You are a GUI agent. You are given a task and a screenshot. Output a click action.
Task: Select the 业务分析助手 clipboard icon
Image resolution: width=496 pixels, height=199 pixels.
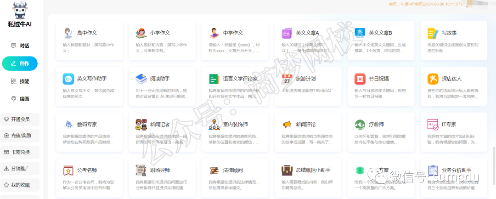pos(433,170)
